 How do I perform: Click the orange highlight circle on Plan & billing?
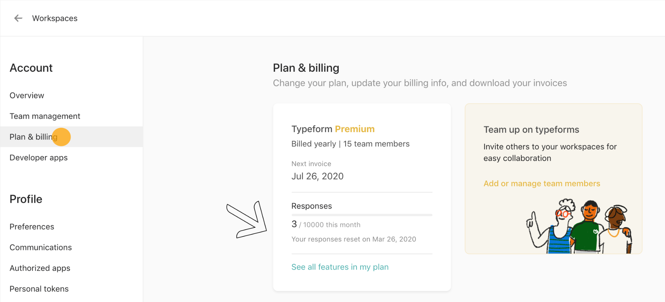coord(62,137)
